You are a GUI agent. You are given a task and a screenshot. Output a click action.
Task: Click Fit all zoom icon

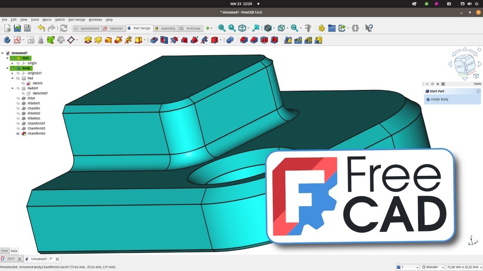222,28
